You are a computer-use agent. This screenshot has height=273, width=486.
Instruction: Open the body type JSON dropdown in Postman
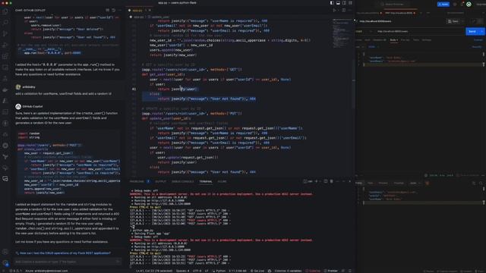click(x=373, y=47)
